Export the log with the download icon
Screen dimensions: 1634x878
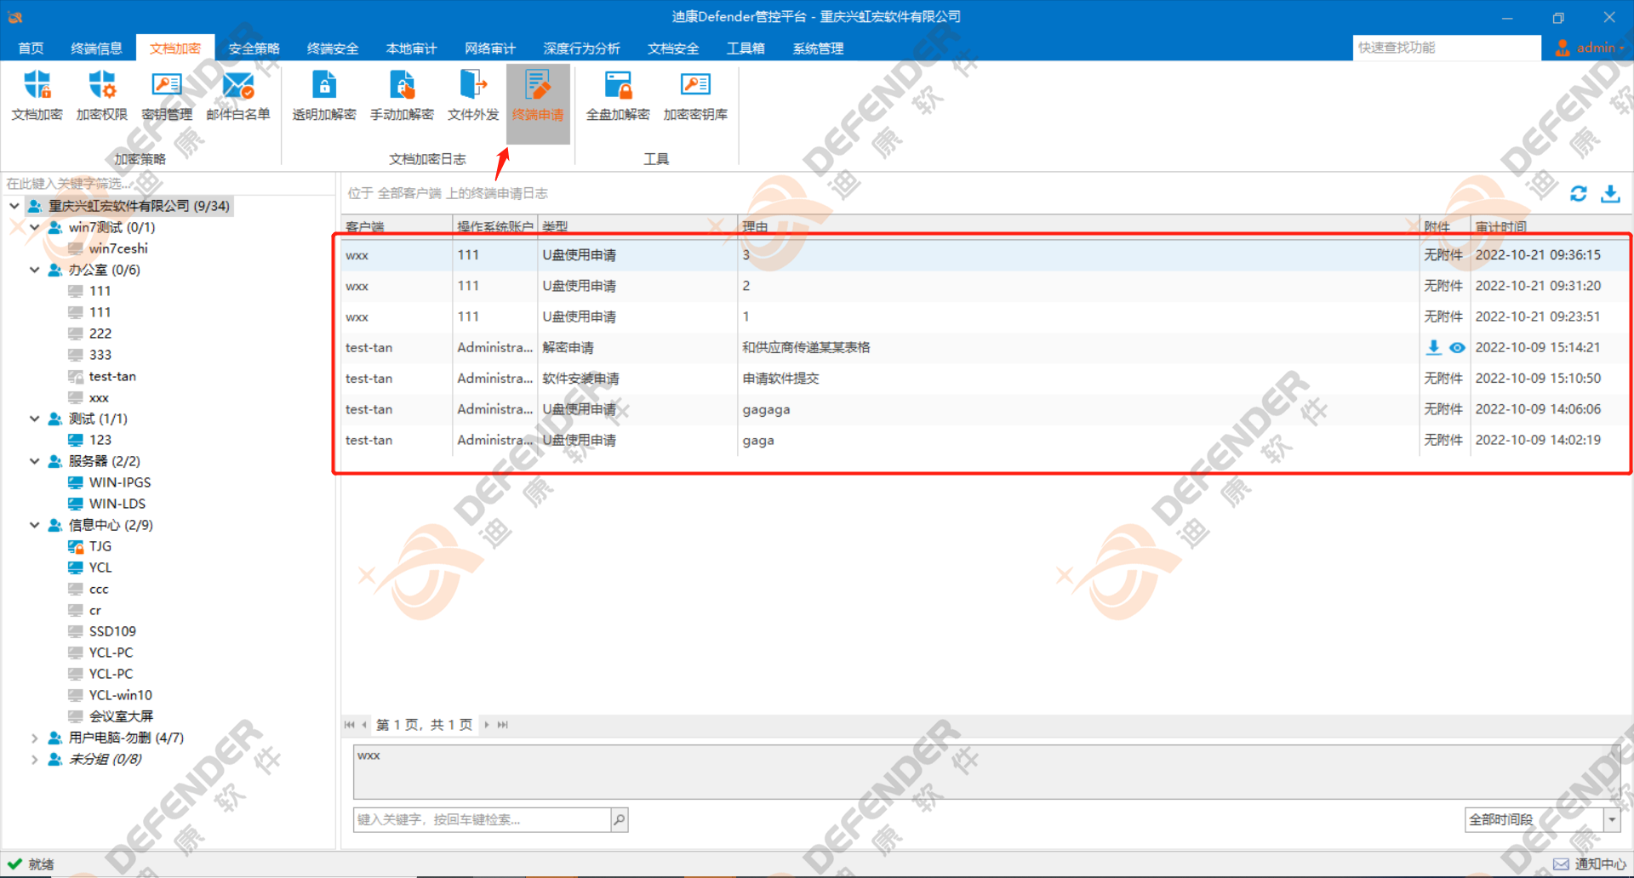1610,194
